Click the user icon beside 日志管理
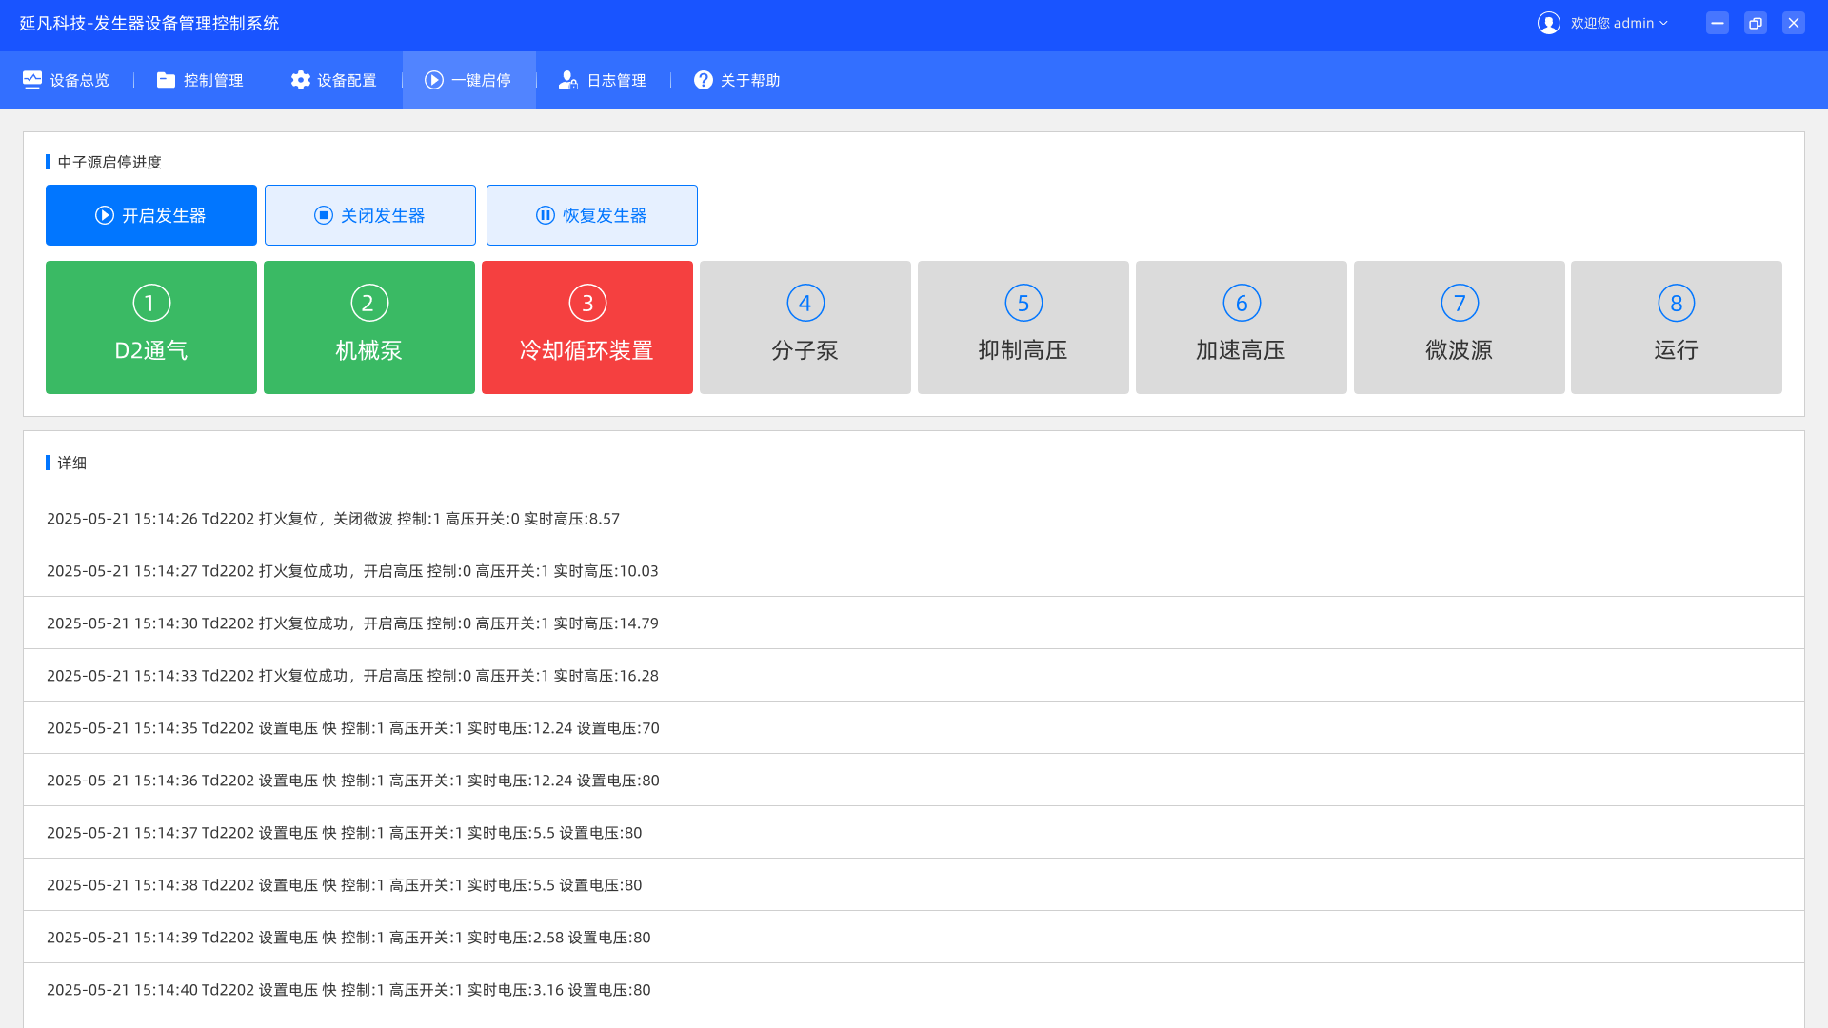Image resolution: width=1828 pixels, height=1028 pixels. (x=568, y=80)
